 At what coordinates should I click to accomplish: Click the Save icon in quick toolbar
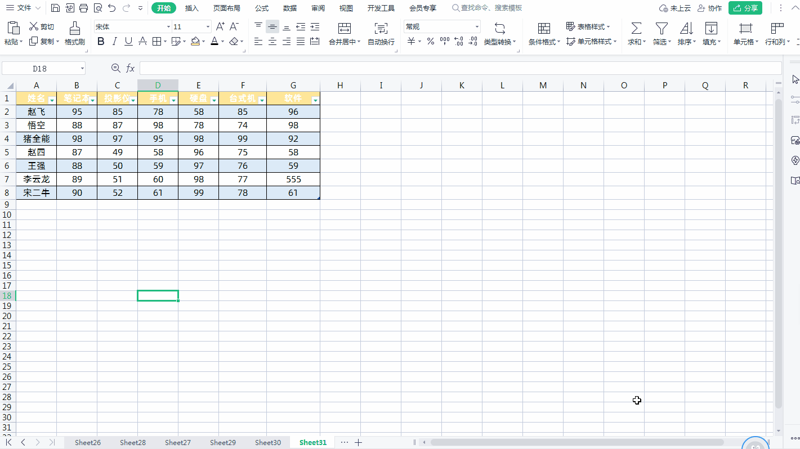click(x=55, y=8)
